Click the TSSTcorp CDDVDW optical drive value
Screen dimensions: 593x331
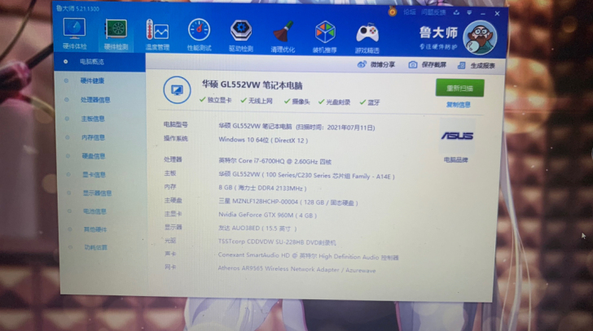pyautogui.click(x=277, y=242)
